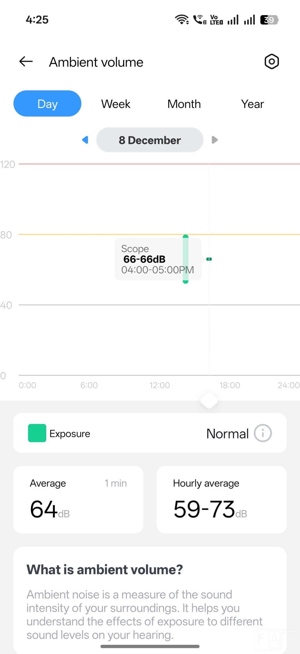Open the Hourly average card
300x654 pixels.
click(x=222, y=499)
